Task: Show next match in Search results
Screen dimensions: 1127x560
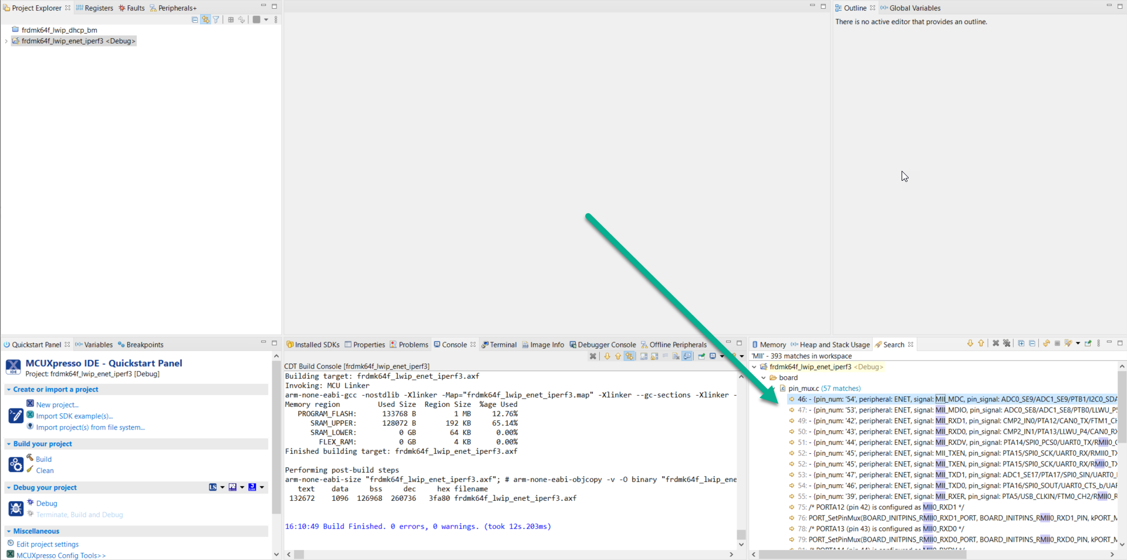Action: click(x=970, y=344)
